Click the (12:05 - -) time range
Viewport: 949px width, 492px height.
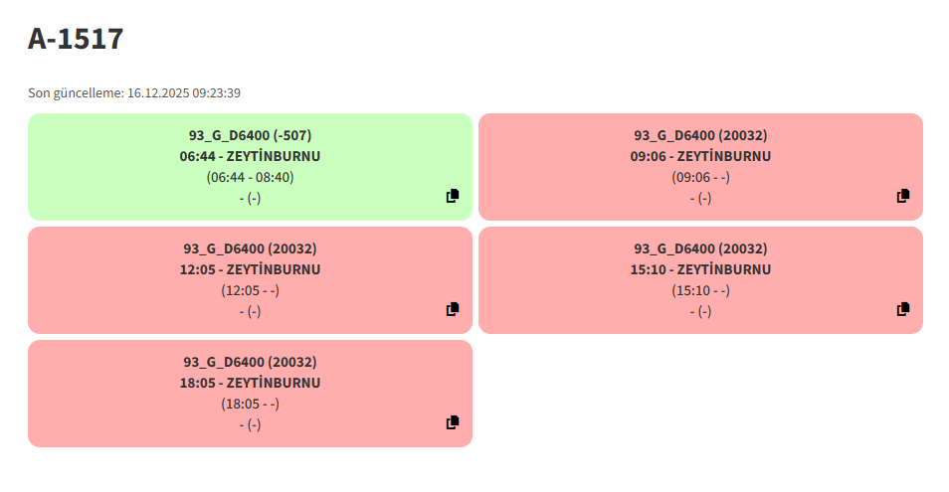(x=250, y=290)
